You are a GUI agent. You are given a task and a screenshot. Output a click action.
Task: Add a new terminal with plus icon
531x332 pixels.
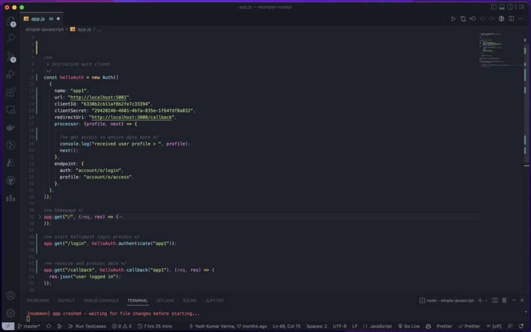click(x=480, y=300)
